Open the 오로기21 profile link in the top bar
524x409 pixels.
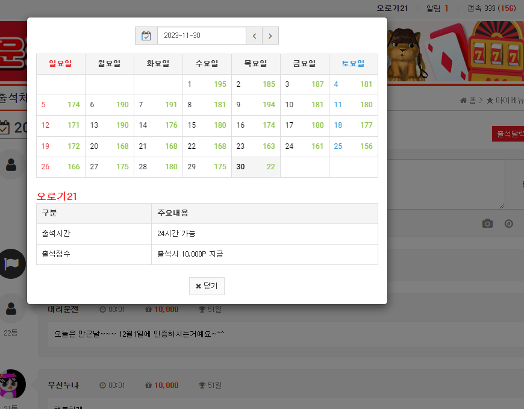[392, 8]
